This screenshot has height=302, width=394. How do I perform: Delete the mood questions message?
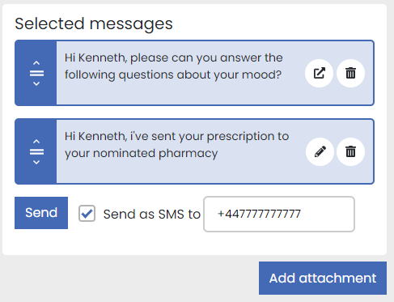[x=350, y=73]
